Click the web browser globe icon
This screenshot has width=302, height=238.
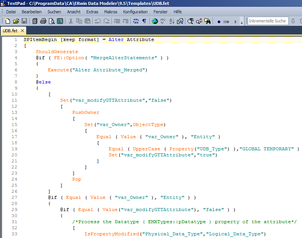[x=155, y=21]
